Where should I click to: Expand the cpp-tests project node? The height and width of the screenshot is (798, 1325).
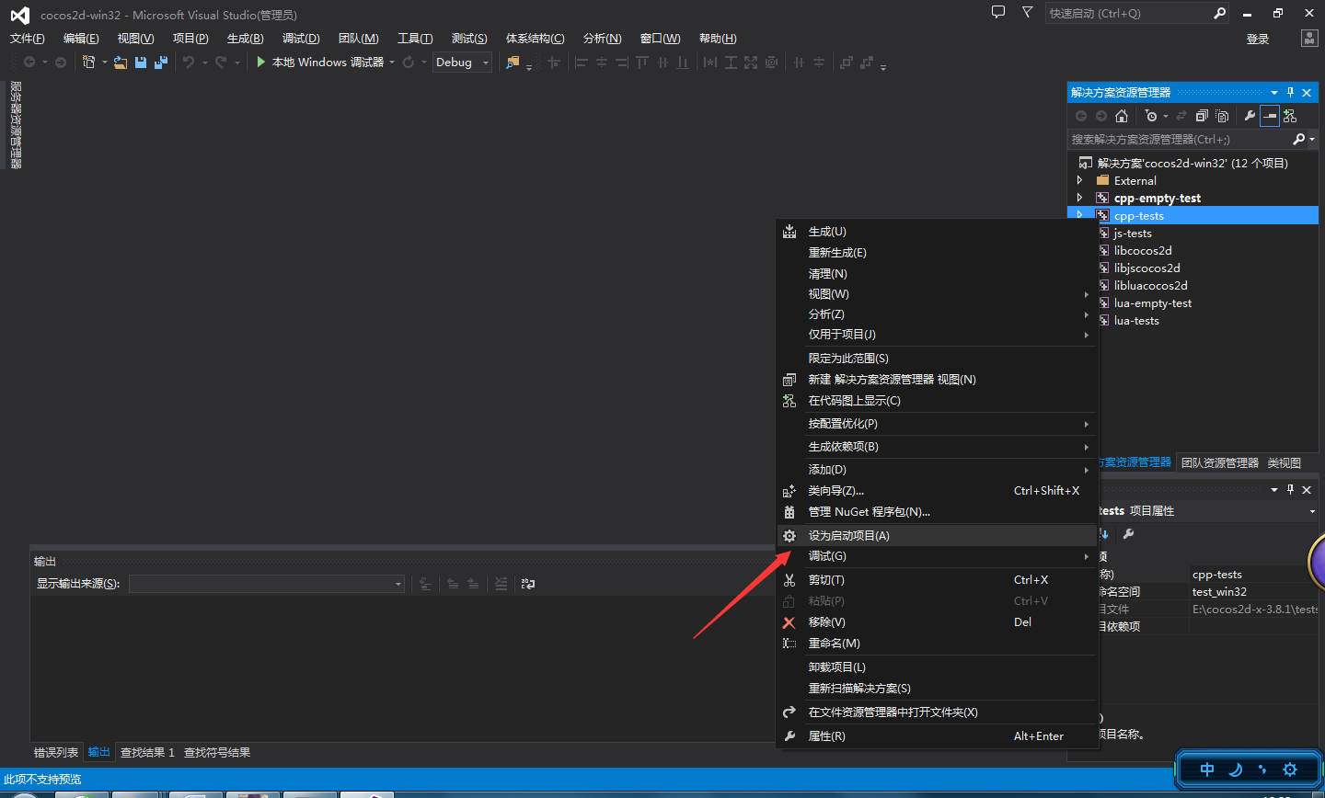tap(1080, 215)
